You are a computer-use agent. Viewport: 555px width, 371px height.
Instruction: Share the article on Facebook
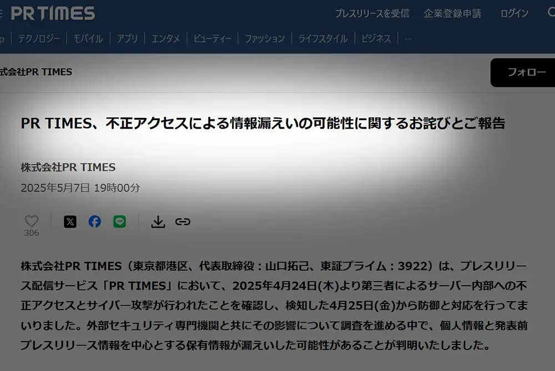[x=95, y=221]
